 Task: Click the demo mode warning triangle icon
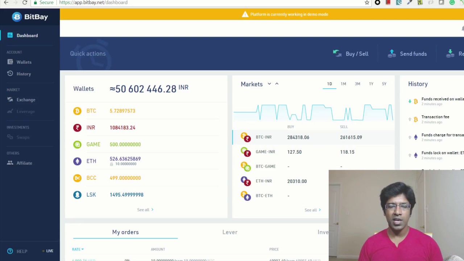click(x=245, y=14)
